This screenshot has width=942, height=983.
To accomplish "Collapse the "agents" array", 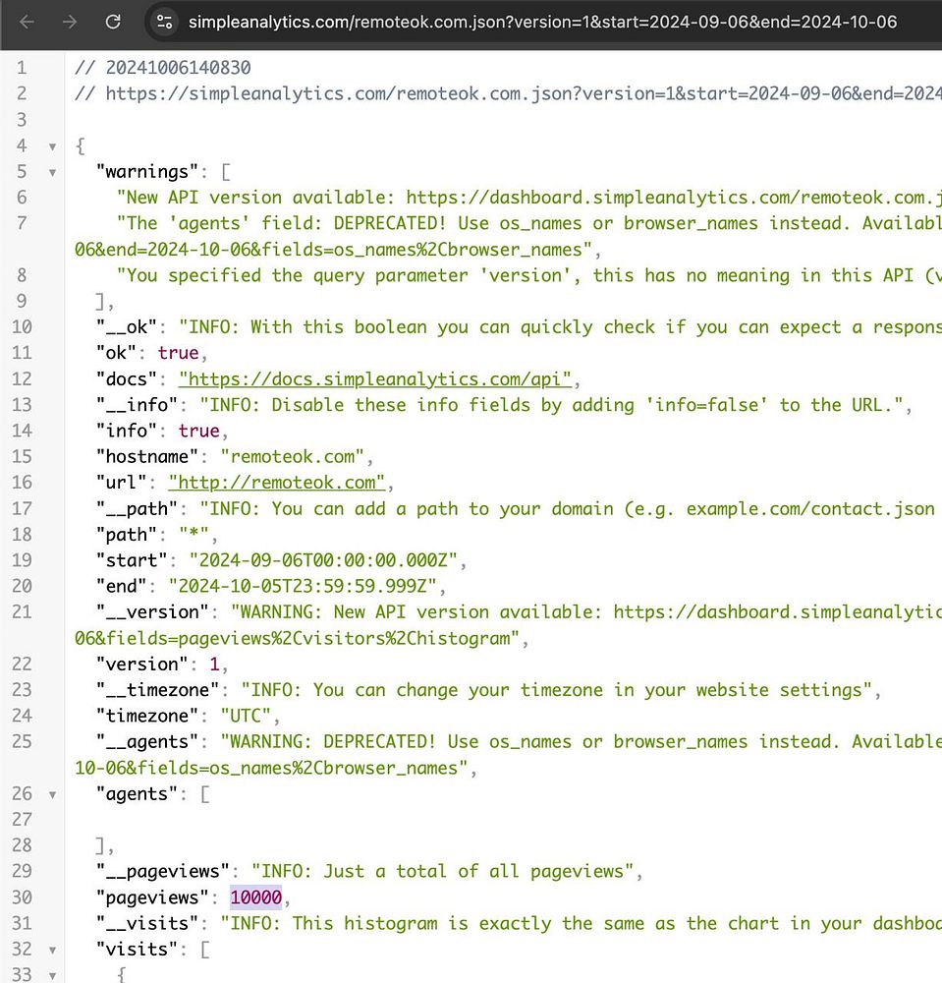I will (x=53, y=795).
